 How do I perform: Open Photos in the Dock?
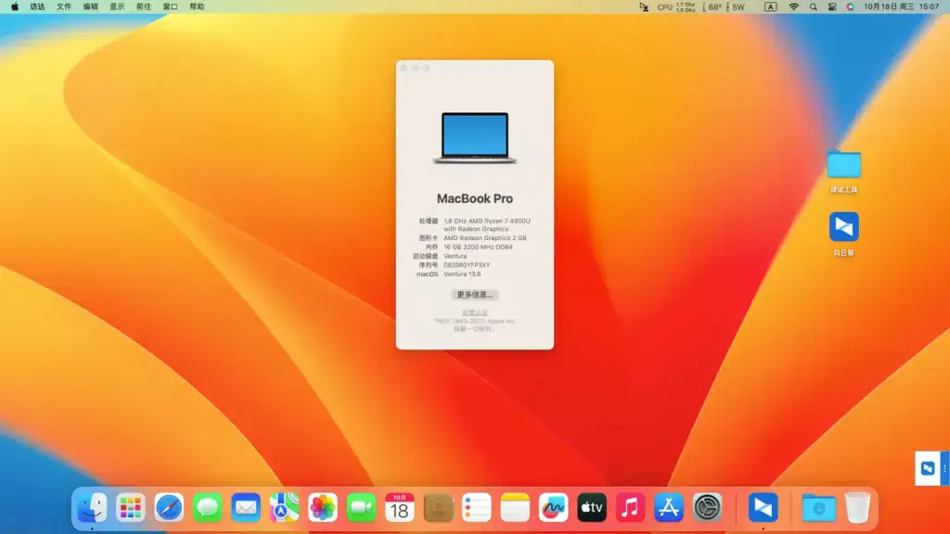(322, 507)
